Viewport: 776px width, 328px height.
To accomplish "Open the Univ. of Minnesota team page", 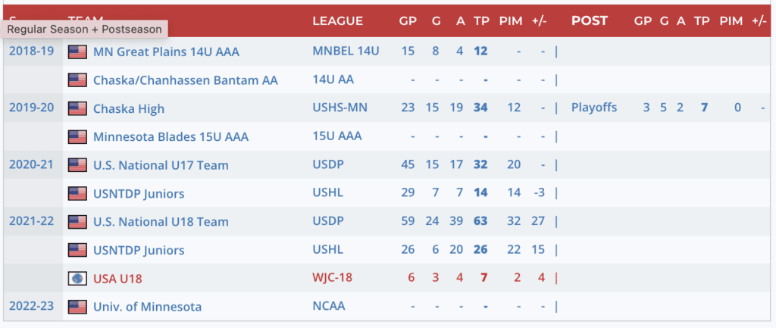I will click(x=147, y=307).
